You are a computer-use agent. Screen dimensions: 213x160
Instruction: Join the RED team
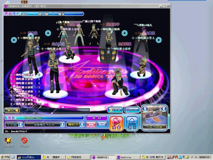point(91,125)
